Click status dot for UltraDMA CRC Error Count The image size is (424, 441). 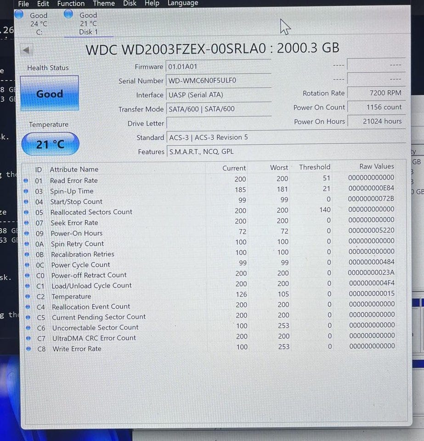point(28,339)
